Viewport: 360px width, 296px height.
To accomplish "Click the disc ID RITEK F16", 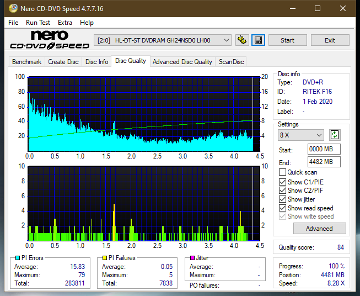I will (x=317, y=92).
